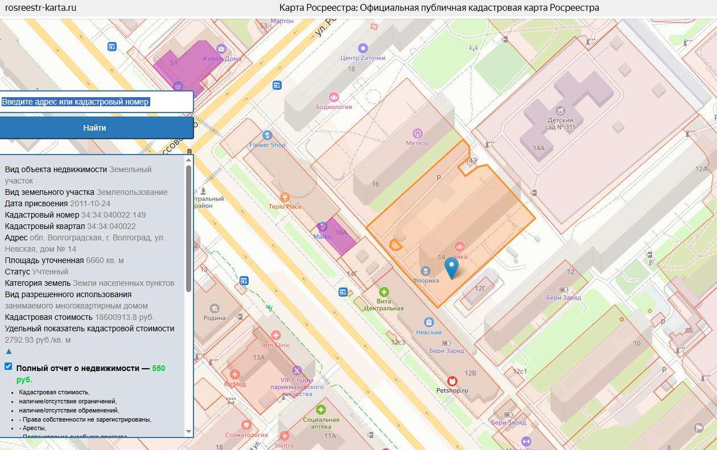
Task: Click the blue location pin marker
Action: coord(451,267)
